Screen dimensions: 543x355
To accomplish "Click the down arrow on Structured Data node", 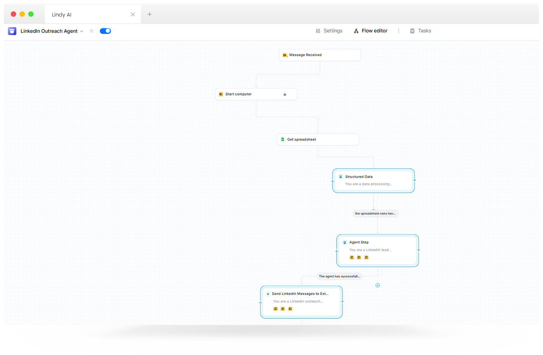I will pos(414,180).
